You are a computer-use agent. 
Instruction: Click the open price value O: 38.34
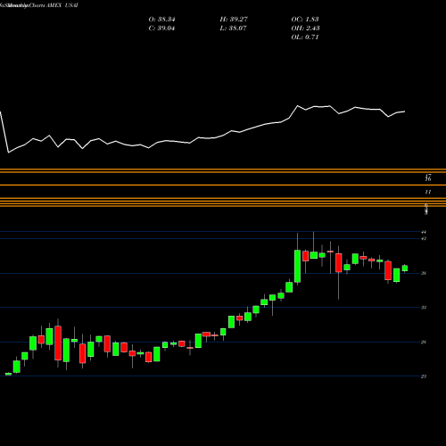point(161,20)
